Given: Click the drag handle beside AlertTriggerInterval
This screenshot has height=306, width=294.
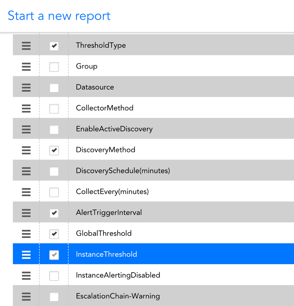Looking at the screenshot, I should pos(26,213).
